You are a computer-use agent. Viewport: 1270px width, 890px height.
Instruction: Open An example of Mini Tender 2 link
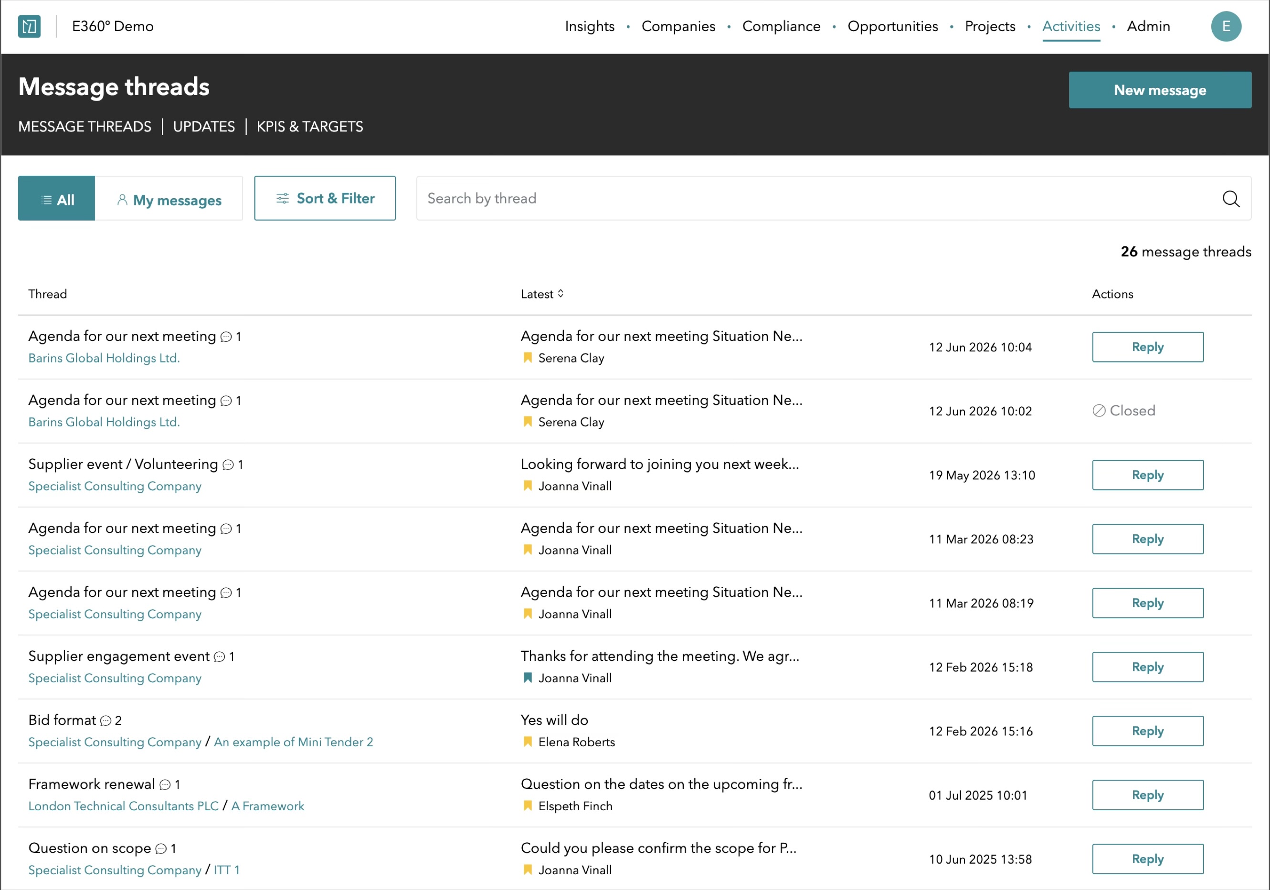[293, 742]
